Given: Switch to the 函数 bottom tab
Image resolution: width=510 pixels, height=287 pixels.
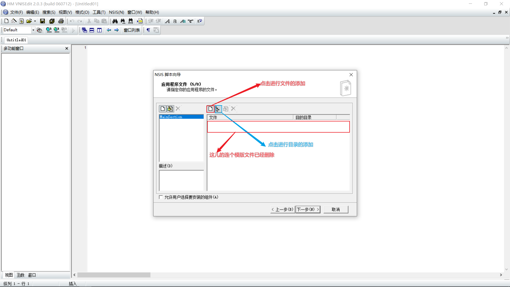Looking at the screenshot, I should [x=20, y=275].
